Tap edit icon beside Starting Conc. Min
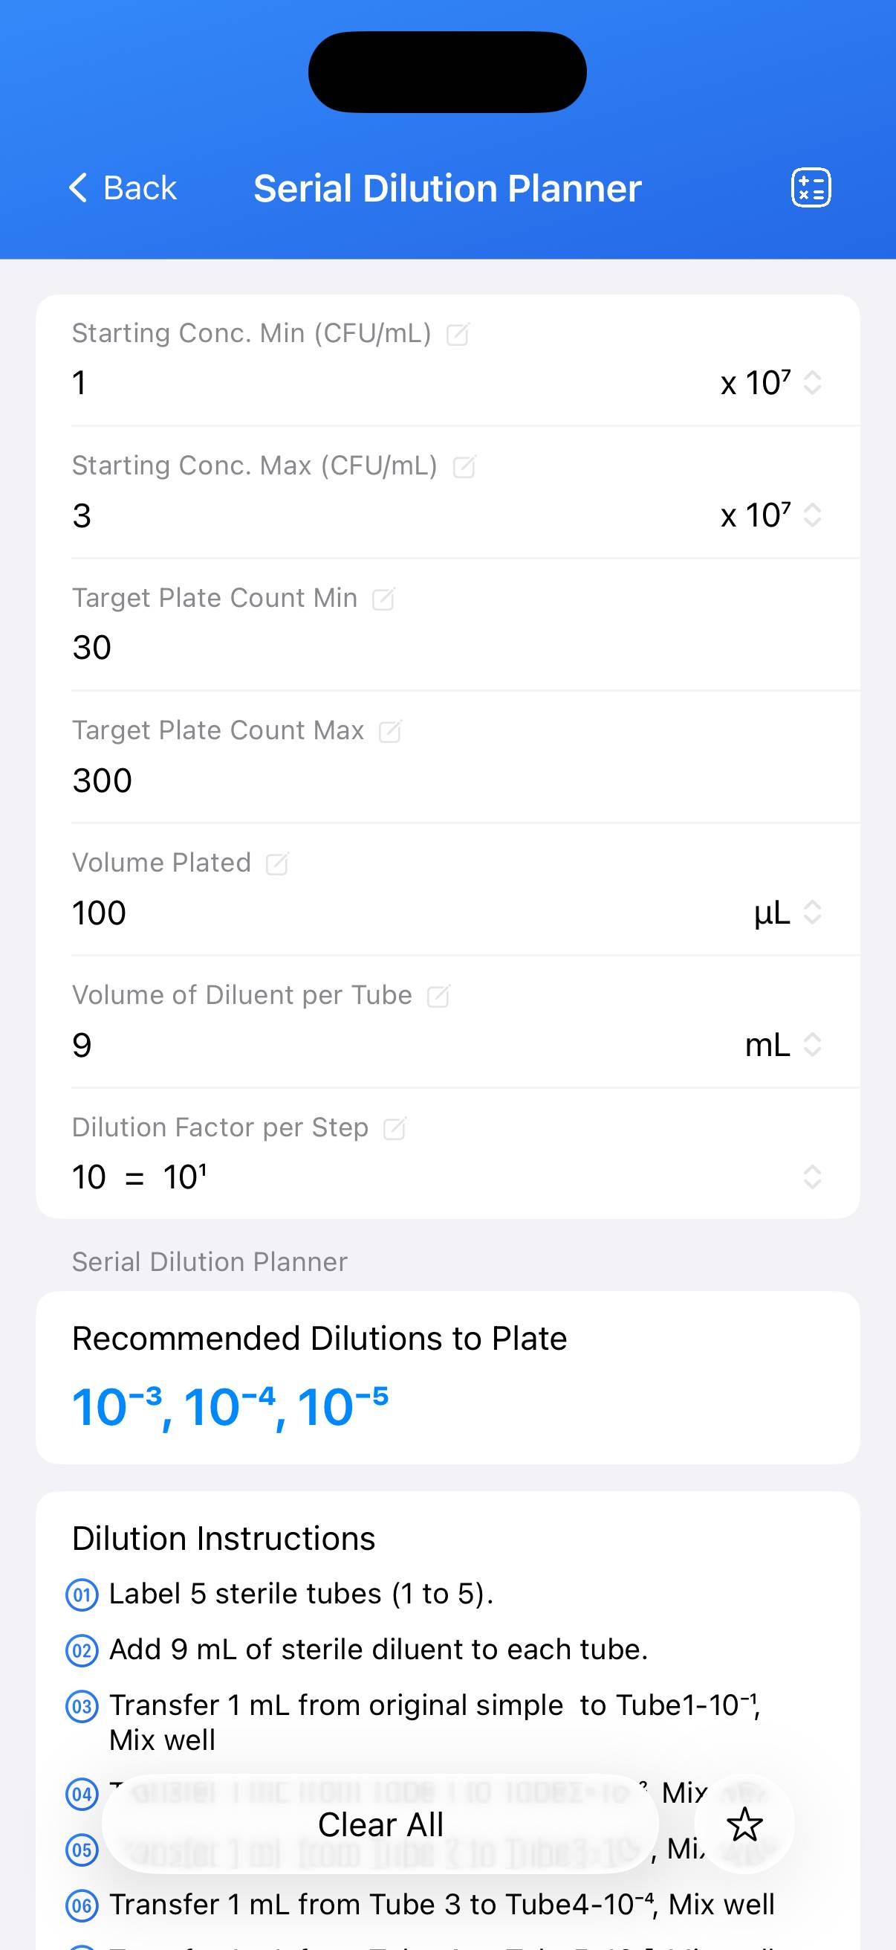Screen dimensions: 896x1950 pos(458,334)
